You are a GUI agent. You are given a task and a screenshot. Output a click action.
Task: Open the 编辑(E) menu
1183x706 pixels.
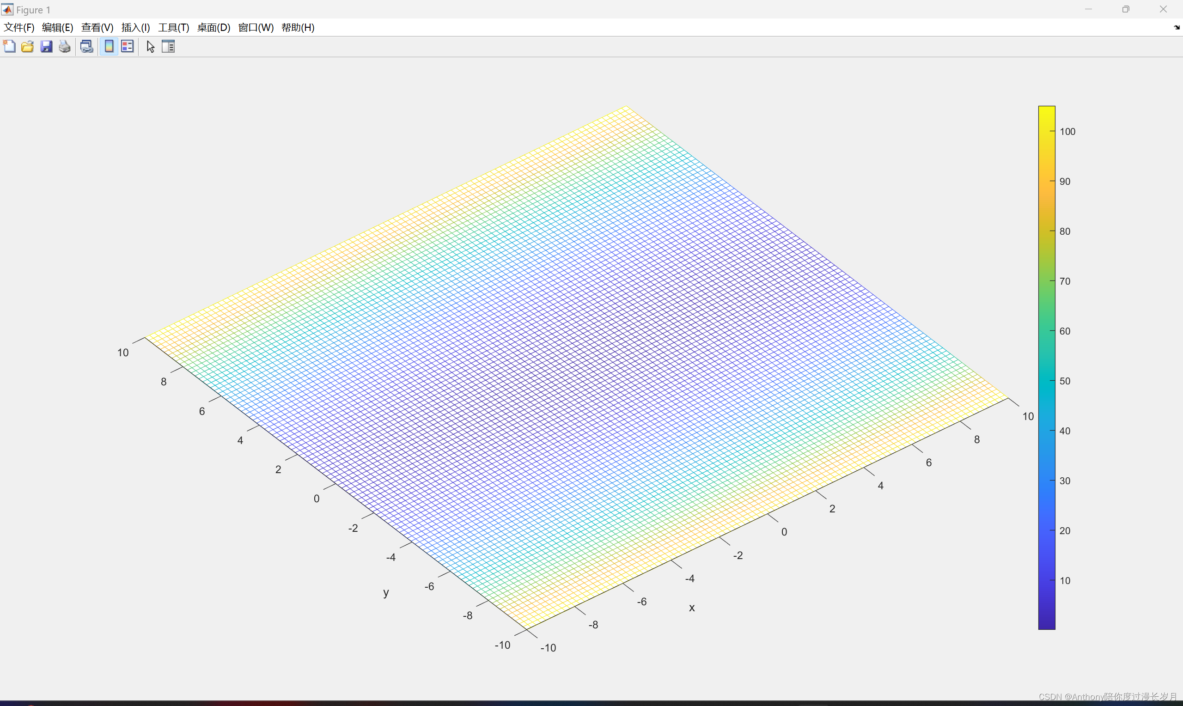pos(58,28)
